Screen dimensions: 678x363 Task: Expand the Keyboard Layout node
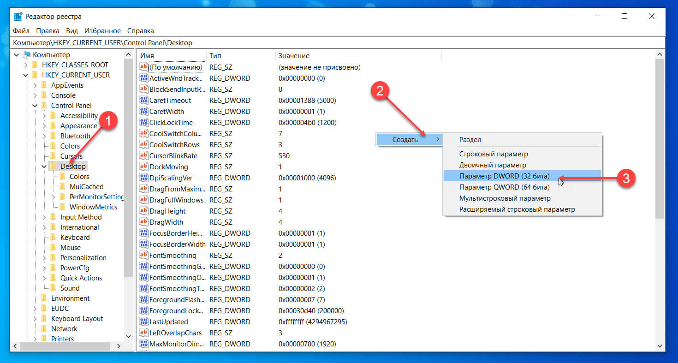pyautogui.click(x=35, y=319)
